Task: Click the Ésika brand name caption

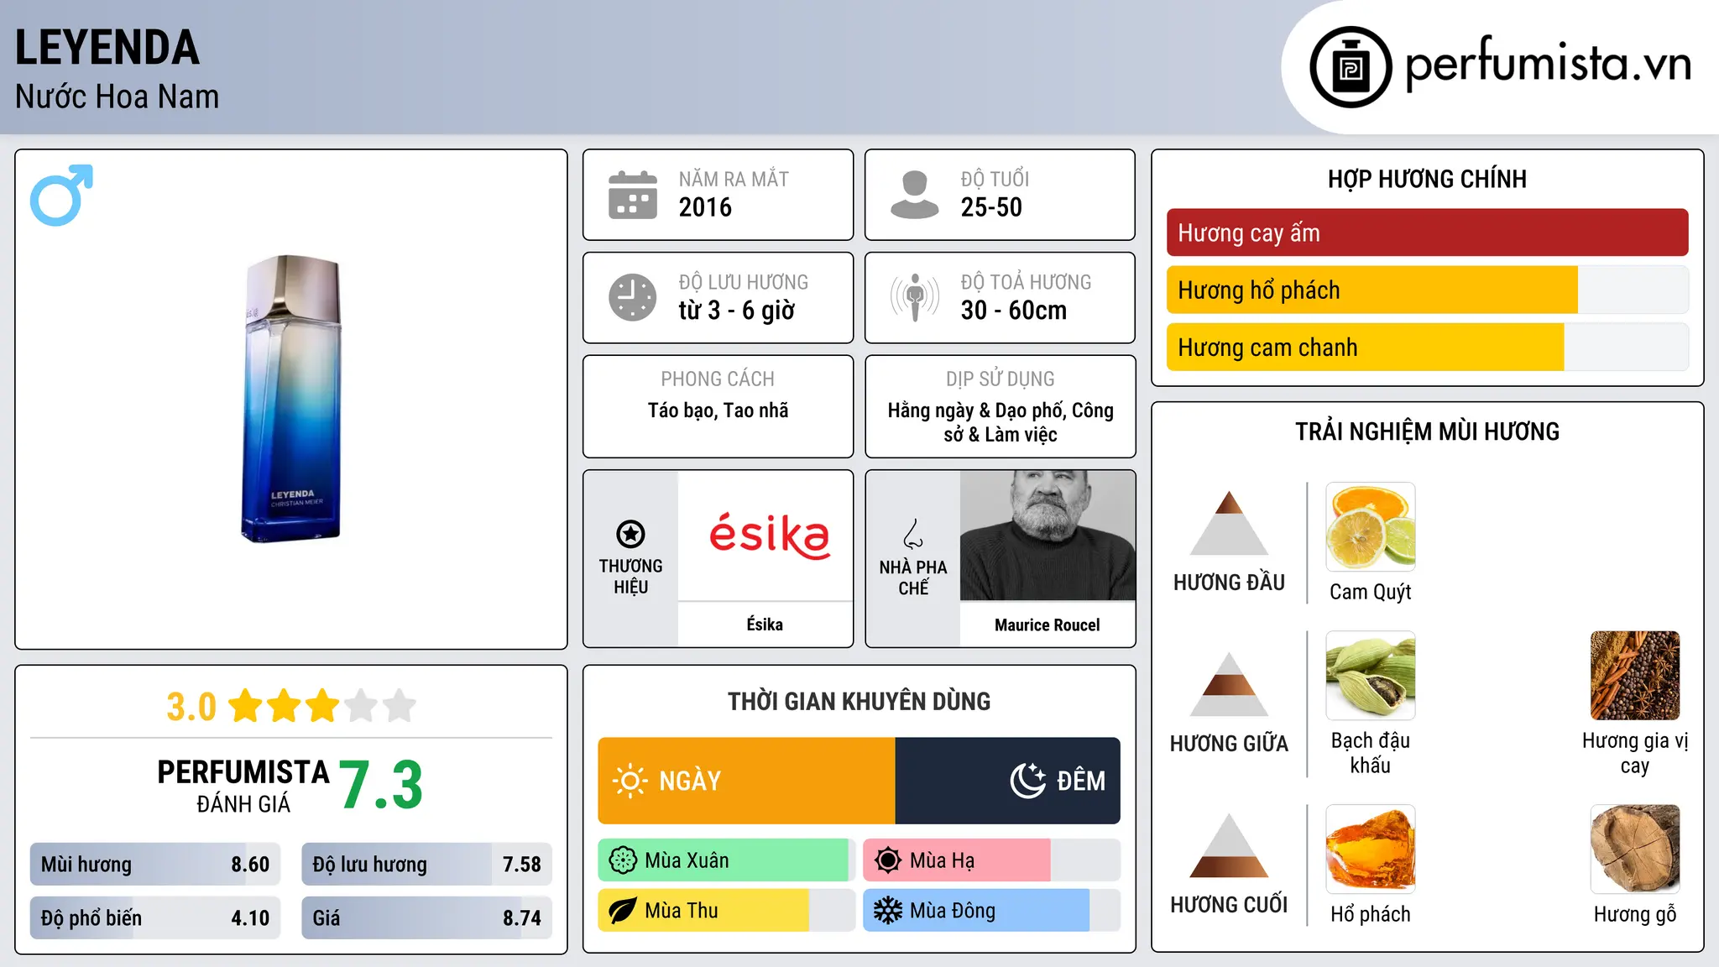Action: [x=765, y=625]
